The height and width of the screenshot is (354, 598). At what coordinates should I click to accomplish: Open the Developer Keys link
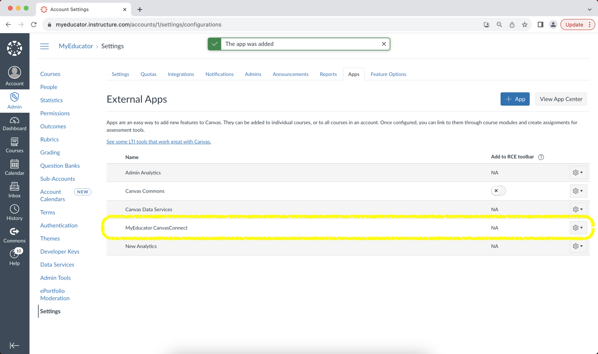tap(60, 252)
